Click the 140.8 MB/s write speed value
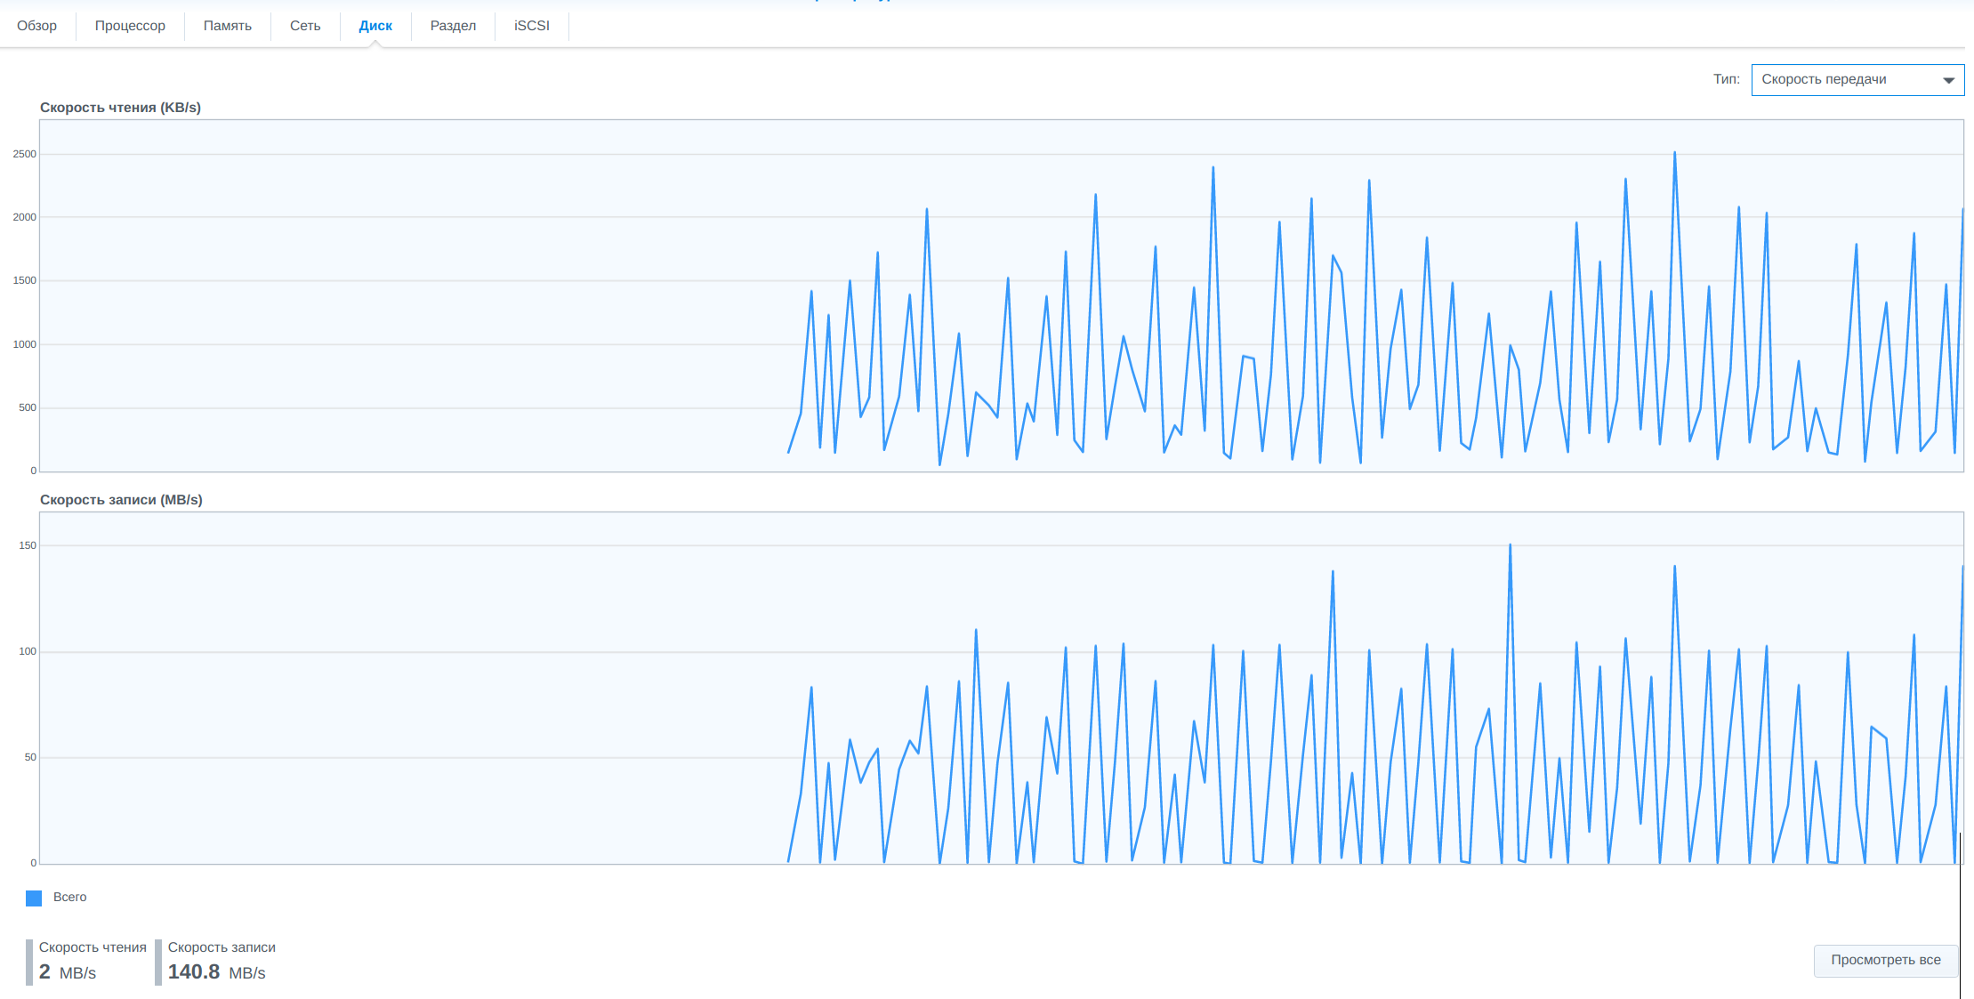The height and width of the screenshot is (999, 1974). pos(217,972)
